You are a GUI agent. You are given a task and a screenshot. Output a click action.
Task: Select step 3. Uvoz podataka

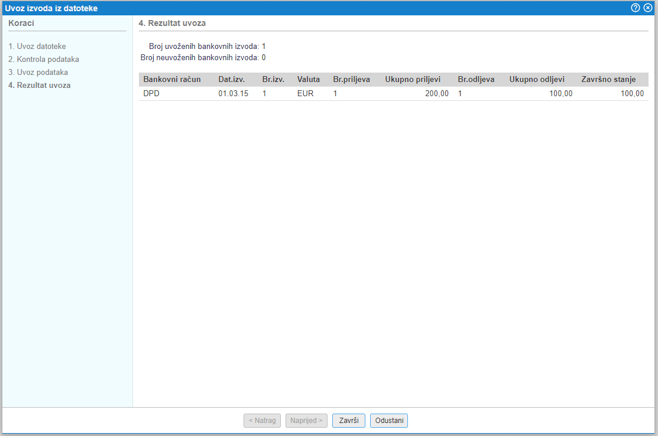pos(38,73)
